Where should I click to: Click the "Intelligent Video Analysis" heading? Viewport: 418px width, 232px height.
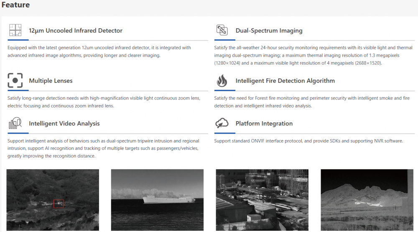click(64, 123)
